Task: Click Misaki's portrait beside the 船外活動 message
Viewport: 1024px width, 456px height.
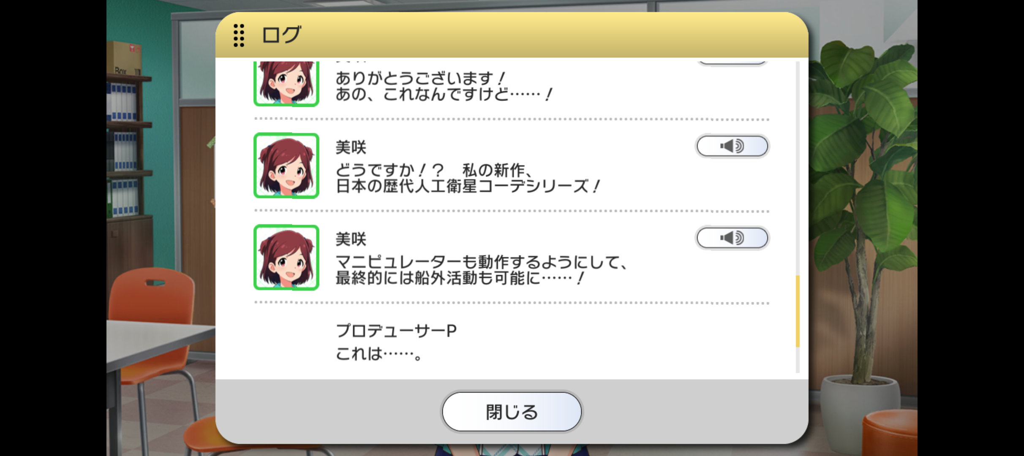Action: [x=286, y=257]
